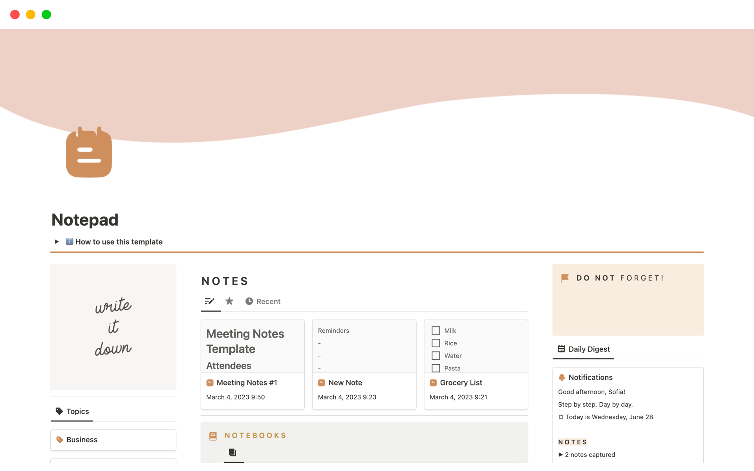The width and height of the screenshot is (754, 471).
Task: Click the Business tag icon
Action: 60,440
